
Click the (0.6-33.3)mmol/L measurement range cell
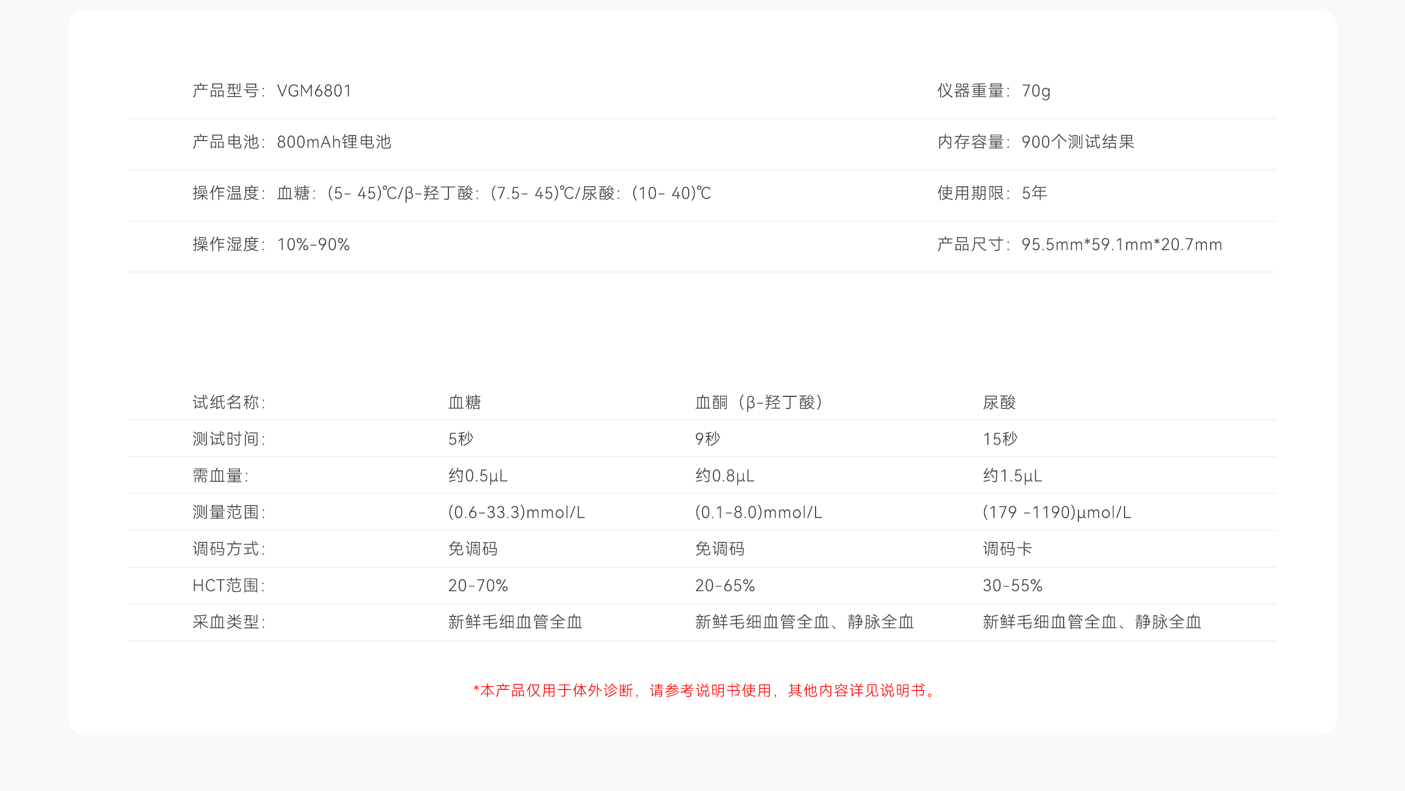pos(516,512)
